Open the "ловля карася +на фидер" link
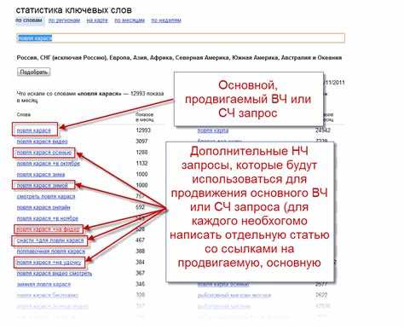404x330 pixels. click(49, 229)
